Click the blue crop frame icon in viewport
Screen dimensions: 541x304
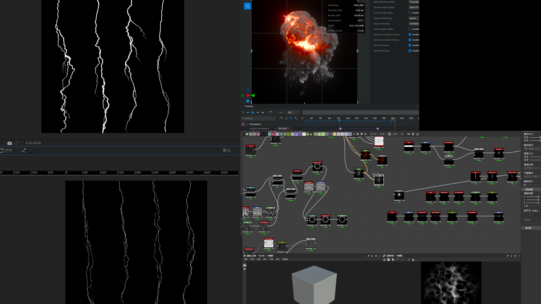tap(247, 6)
